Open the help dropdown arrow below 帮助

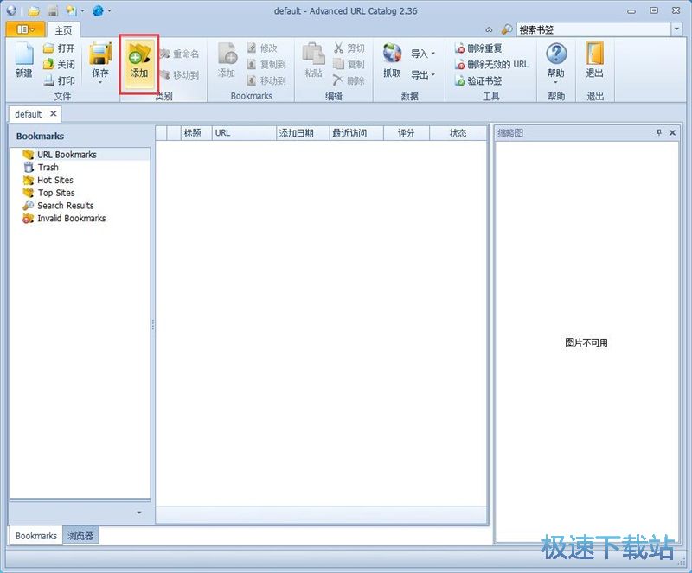point(555,82)
